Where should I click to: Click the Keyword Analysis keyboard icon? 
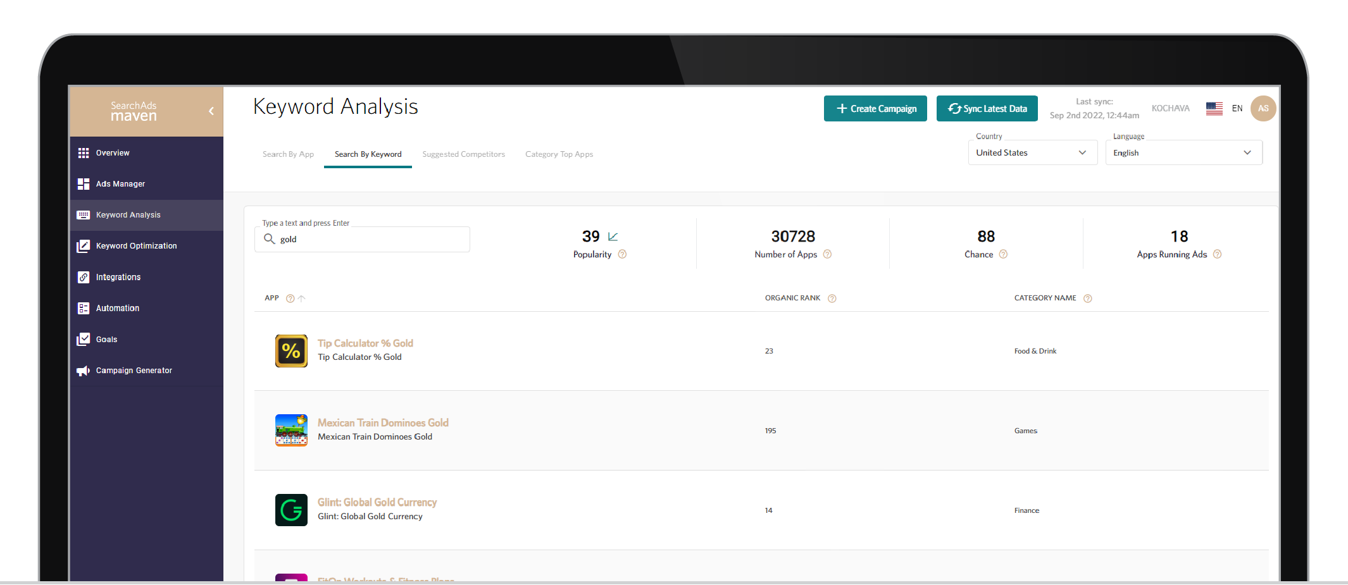point(84,215)
